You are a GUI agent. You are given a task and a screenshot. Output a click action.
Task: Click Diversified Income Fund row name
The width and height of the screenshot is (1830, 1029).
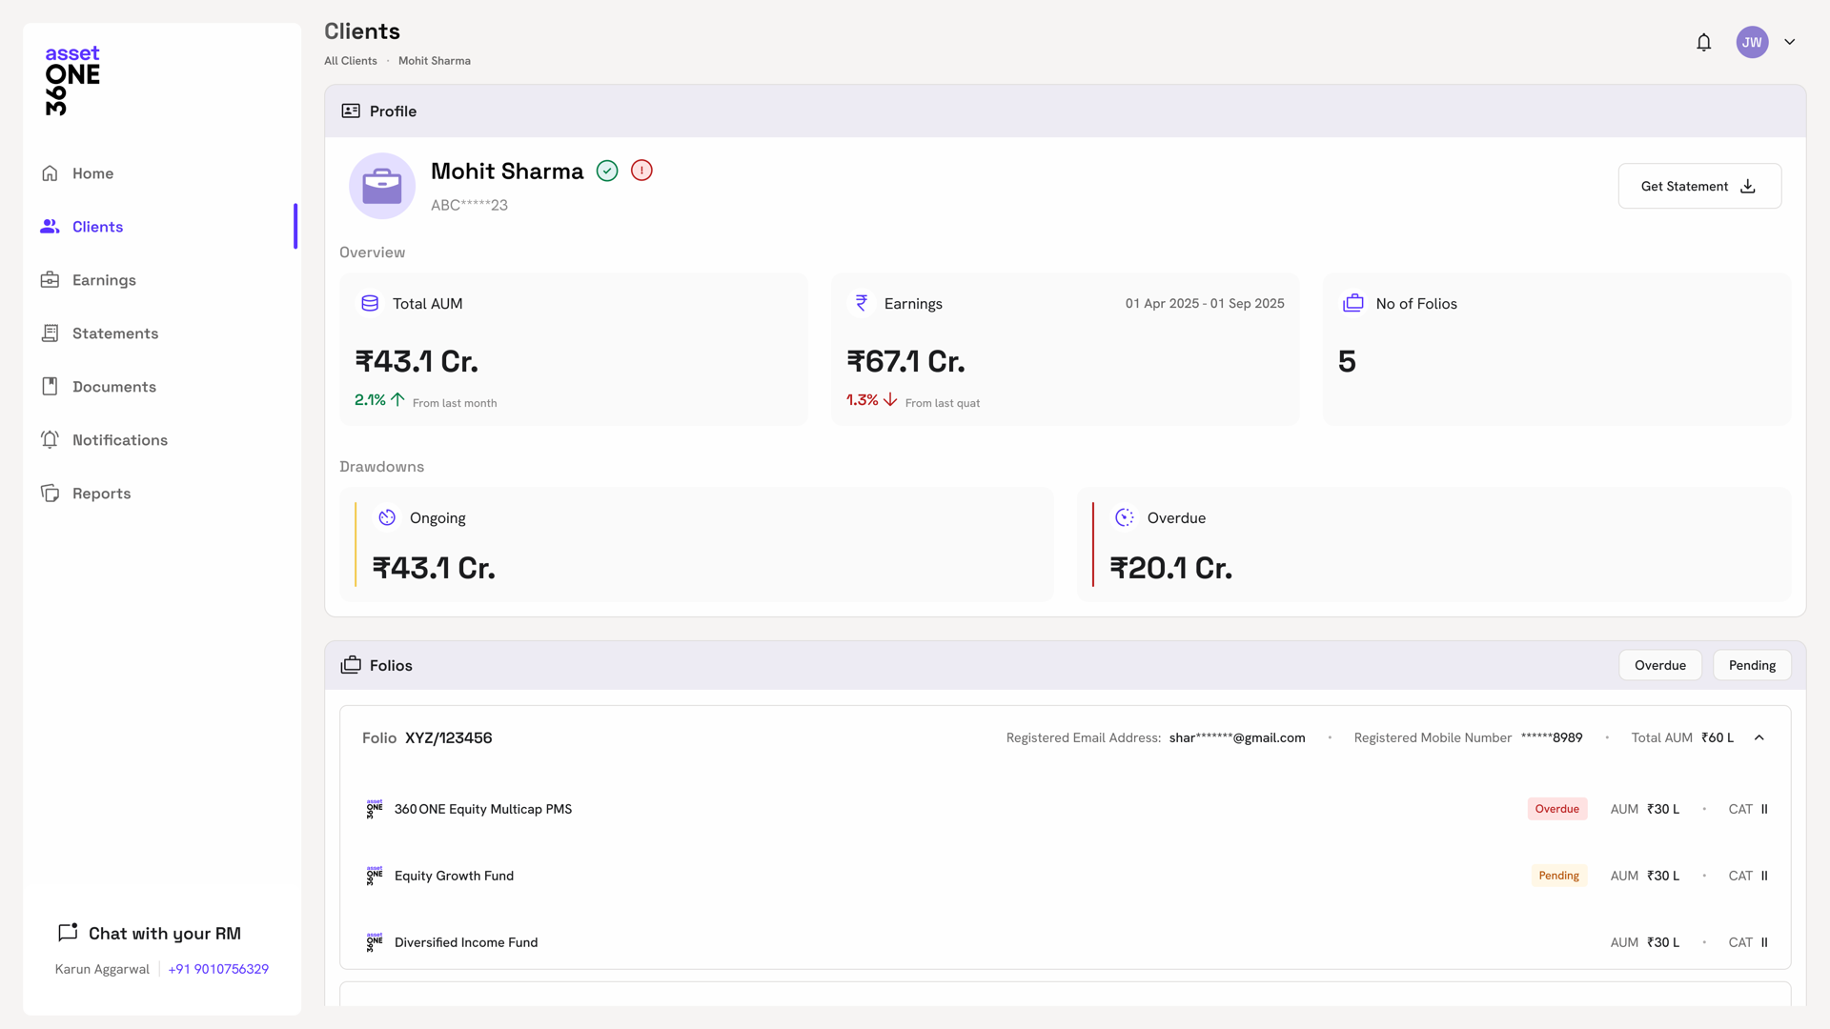(x=466, y=942)
